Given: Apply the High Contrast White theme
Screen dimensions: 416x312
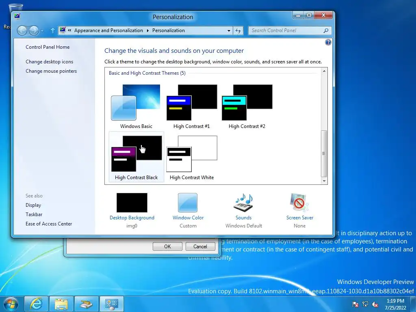Looking at the screenshot, I should [192, 157].
